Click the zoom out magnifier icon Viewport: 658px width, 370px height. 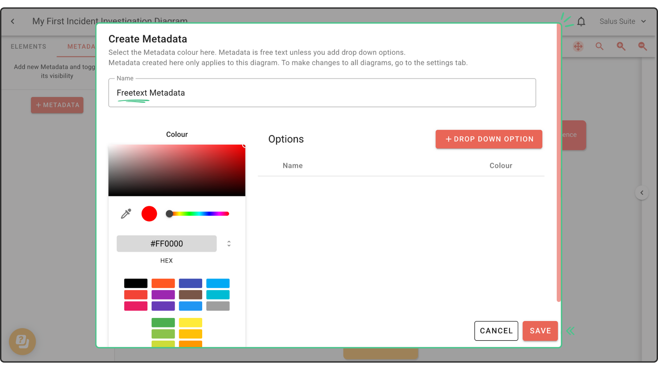tap(643, 46)
